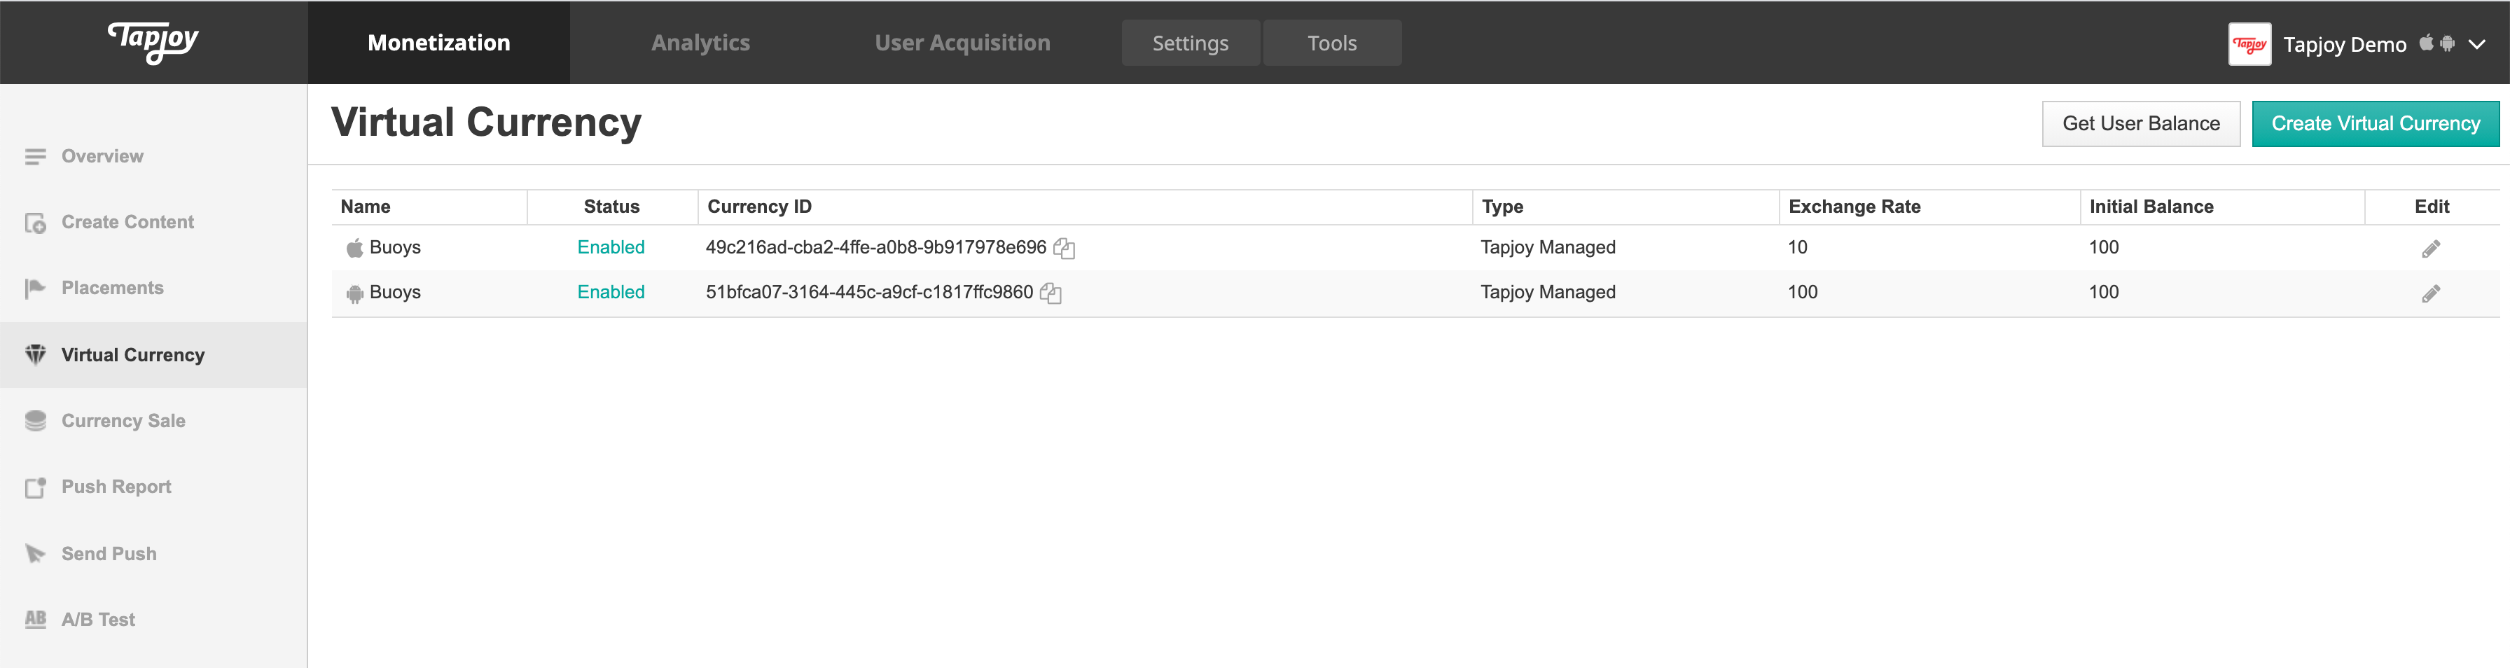Open Send Push in sidebar

pos(108,553)
